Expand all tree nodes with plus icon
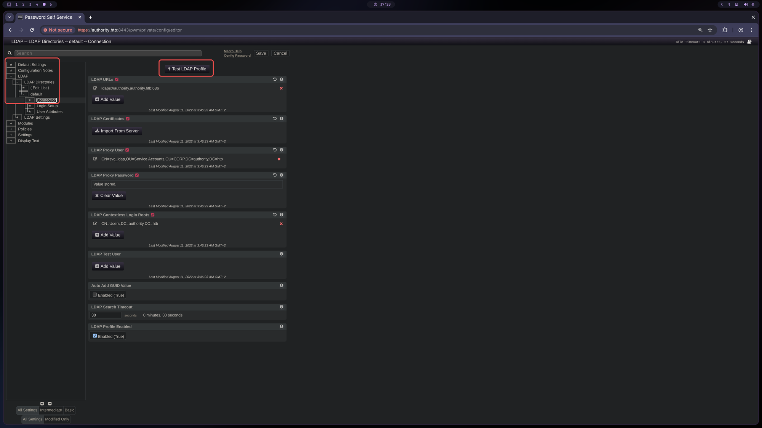The image size is (762, 428). tap(42, 404)
